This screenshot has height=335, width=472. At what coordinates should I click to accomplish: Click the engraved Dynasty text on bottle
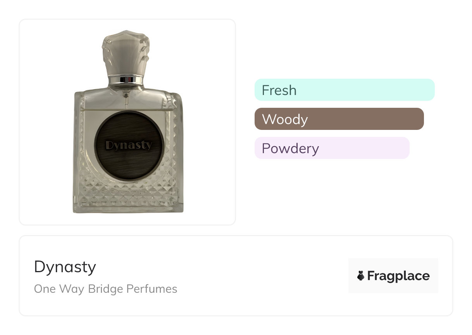coord(129,145)
